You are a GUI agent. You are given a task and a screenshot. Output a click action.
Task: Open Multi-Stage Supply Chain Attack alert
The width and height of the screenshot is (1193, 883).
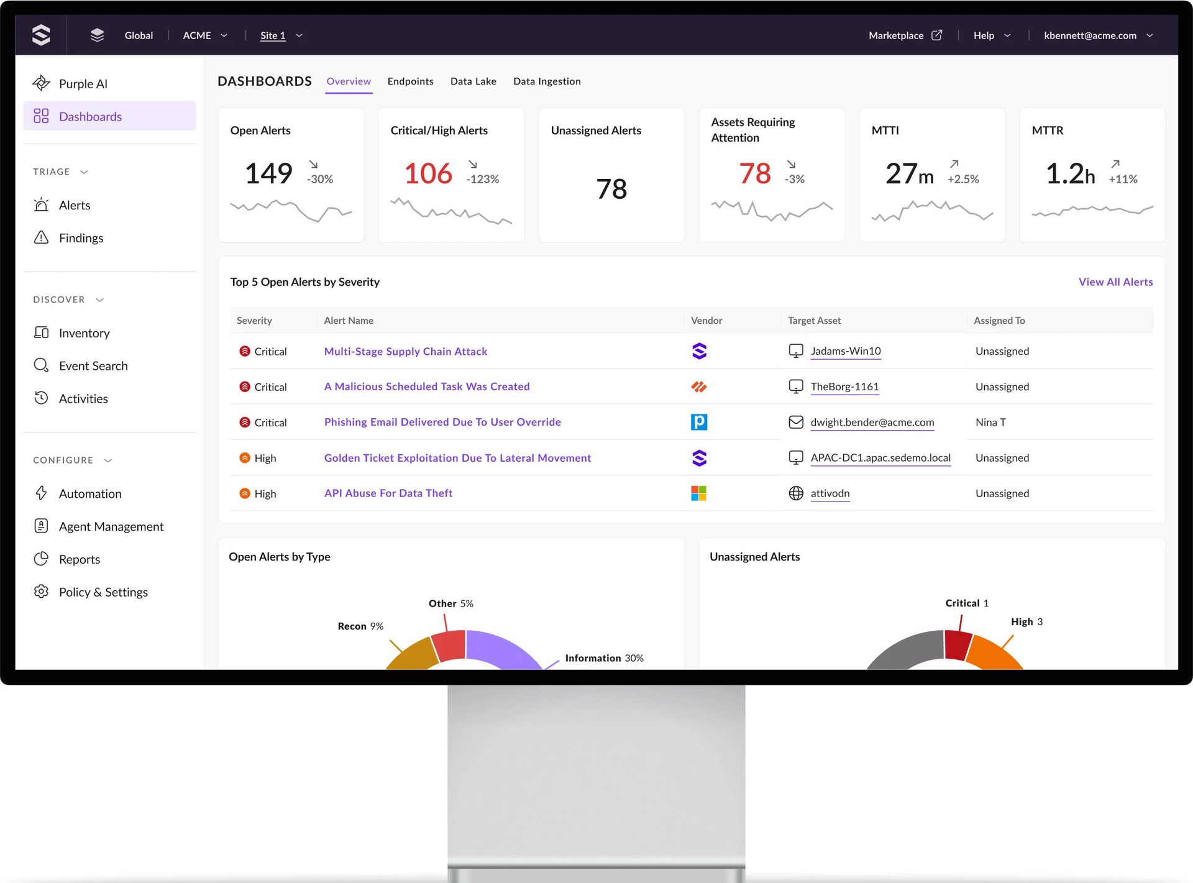coord(405,351)
